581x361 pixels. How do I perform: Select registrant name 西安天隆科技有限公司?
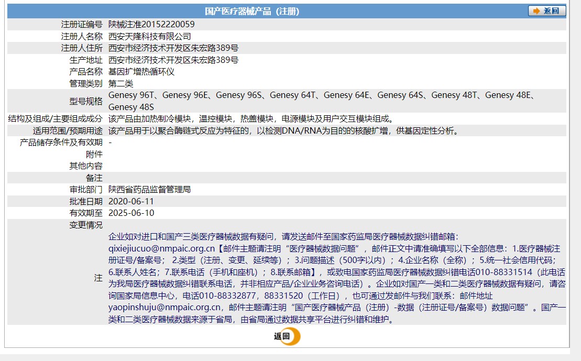(x=149, y=36)
